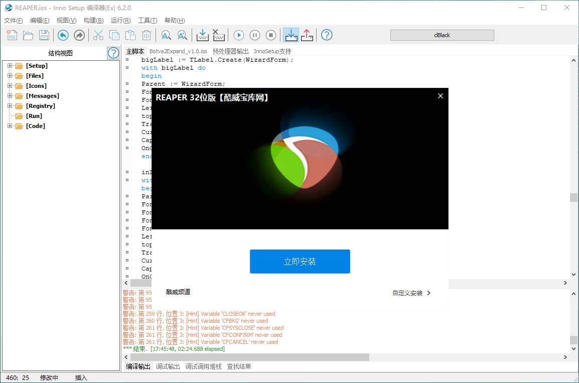Open a script file with folder icon
This screenshot has height=383, width=579.
(28, 35)
